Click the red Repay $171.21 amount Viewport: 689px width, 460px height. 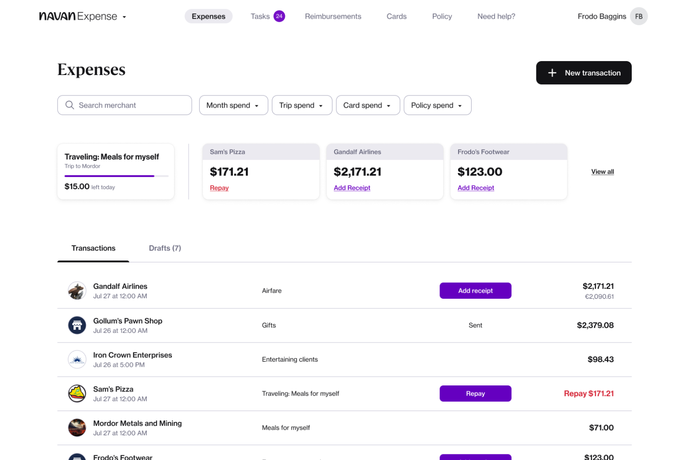click(588, 393)
